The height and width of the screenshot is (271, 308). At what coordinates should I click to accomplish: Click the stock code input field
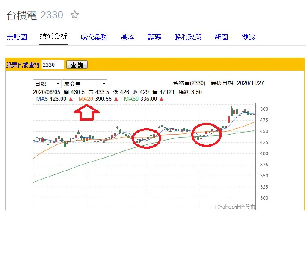[x=53, y=65]
